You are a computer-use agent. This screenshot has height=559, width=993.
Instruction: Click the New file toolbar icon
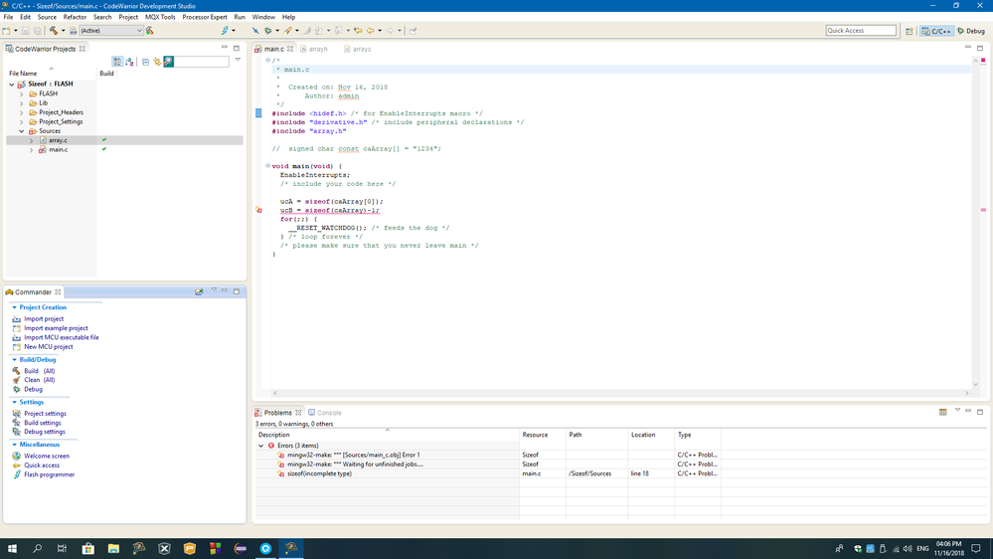point(7,31)
